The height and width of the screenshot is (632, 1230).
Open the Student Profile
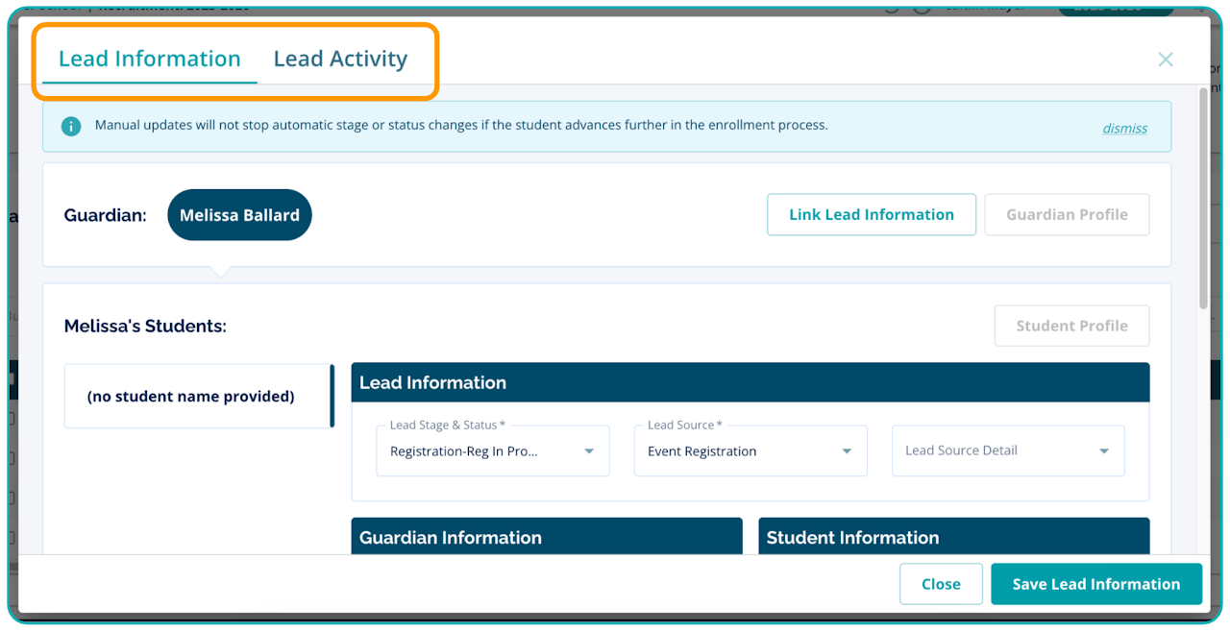pos(1071,326)
